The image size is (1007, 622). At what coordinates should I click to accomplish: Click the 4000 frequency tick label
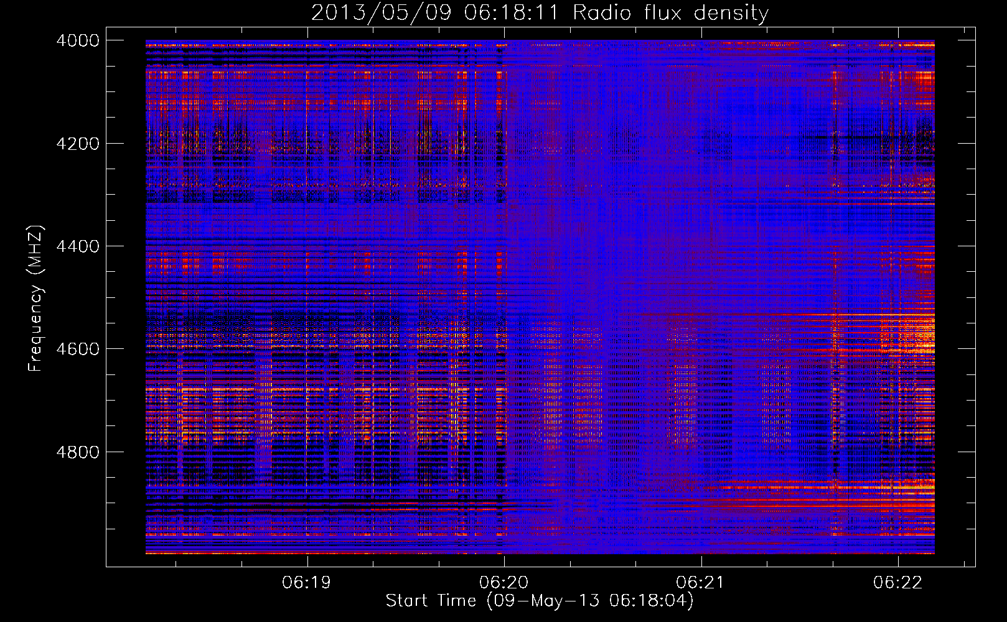click(78, 40)
